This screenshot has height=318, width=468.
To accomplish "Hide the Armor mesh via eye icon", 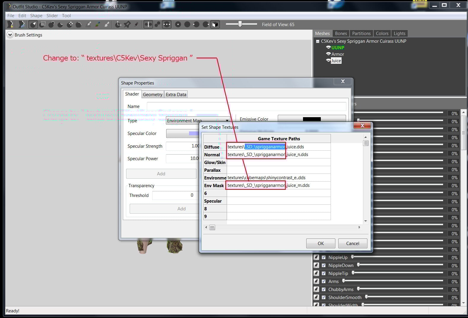I will (x=328, y=54).
